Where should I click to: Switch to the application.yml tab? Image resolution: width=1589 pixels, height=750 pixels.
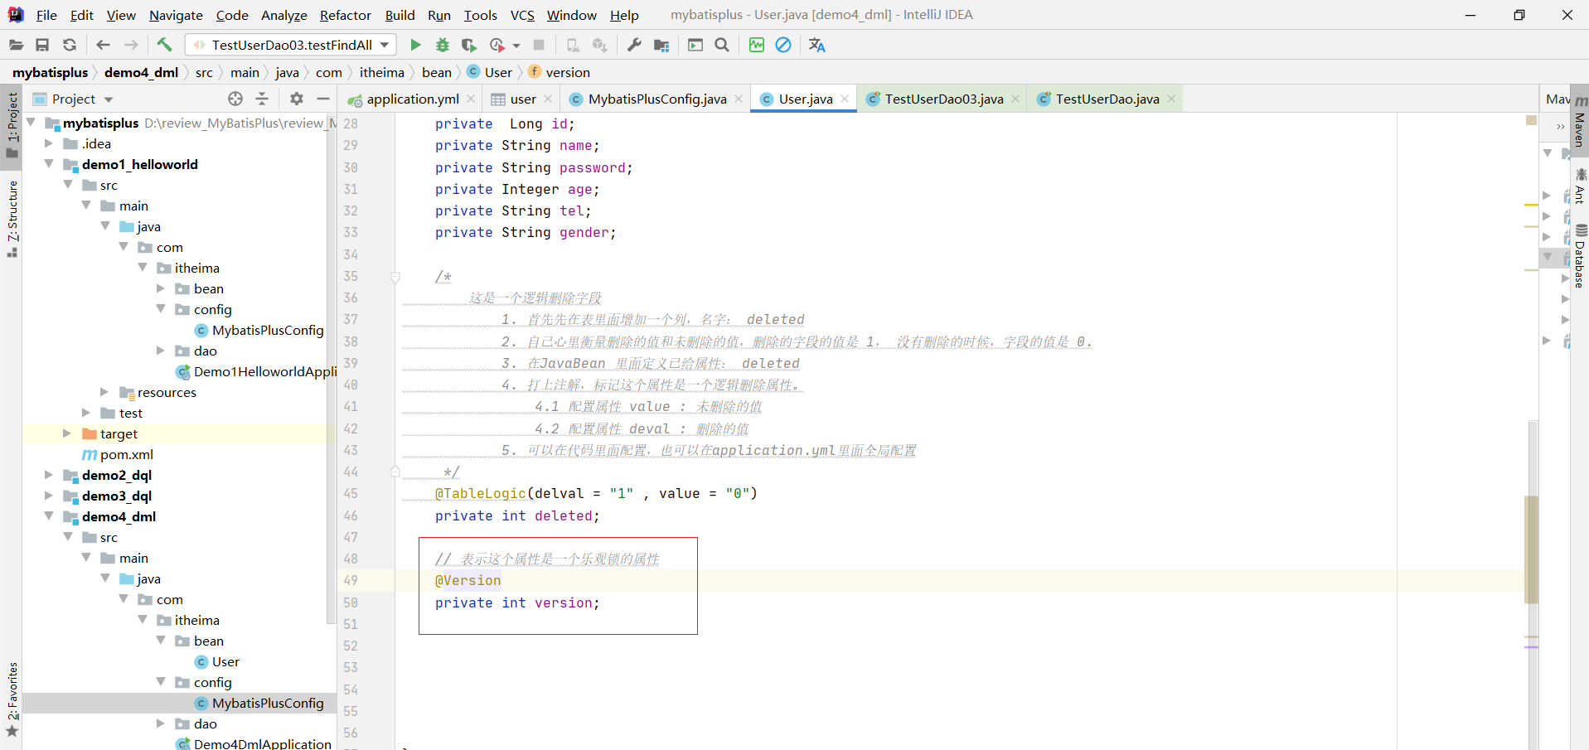(x=412, y=99)
